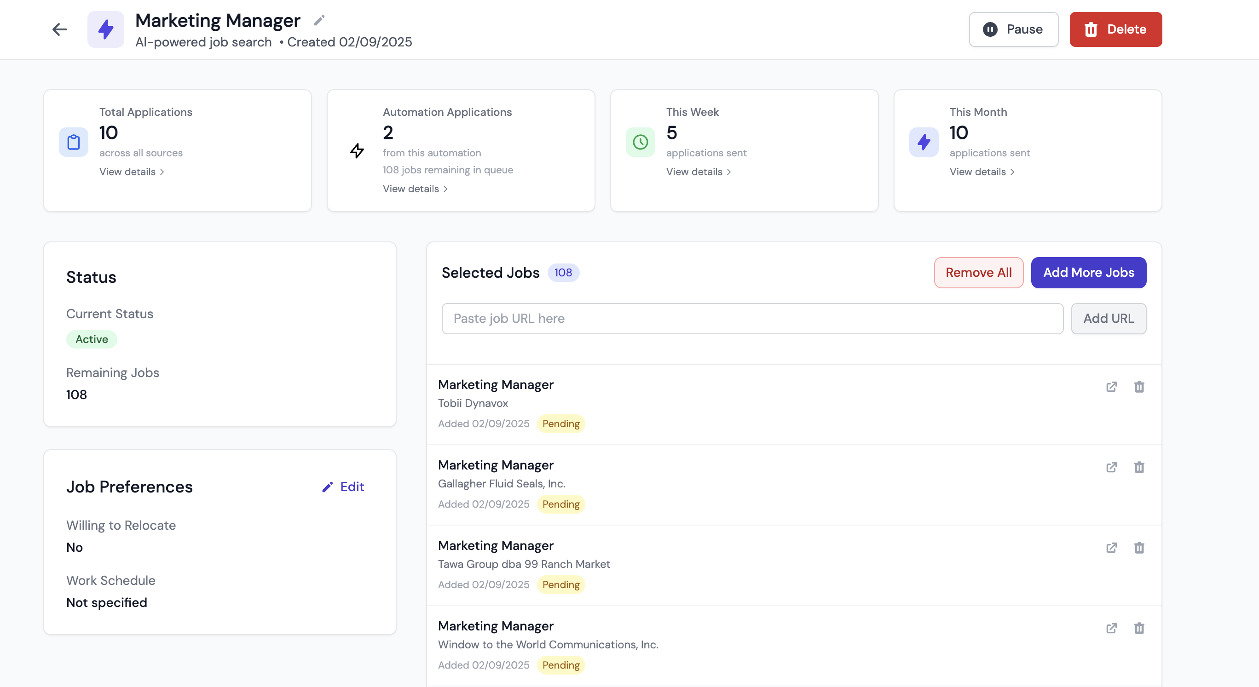Click Add More Jobs button

(1088, 273)
